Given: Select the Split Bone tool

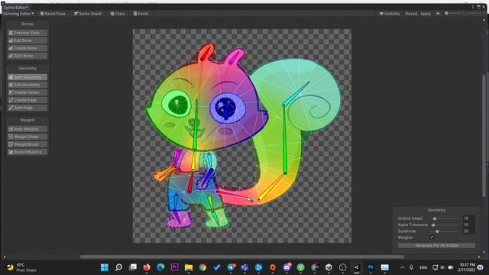Looking at the screenshot, I should point(28,56).
